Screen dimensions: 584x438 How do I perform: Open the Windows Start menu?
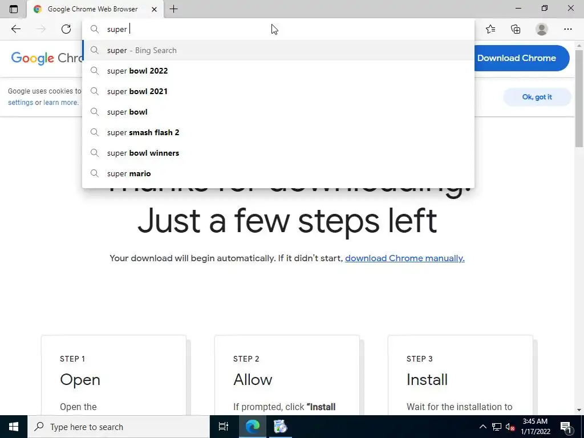pos(14,427)
